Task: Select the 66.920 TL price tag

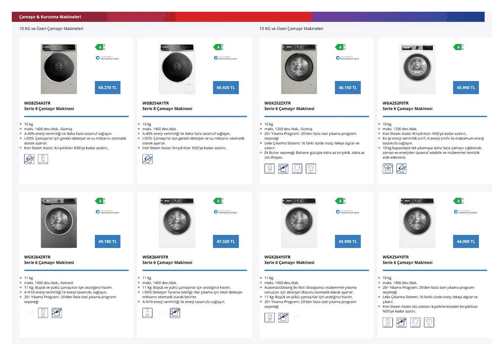Action: (x=226, y=88)
